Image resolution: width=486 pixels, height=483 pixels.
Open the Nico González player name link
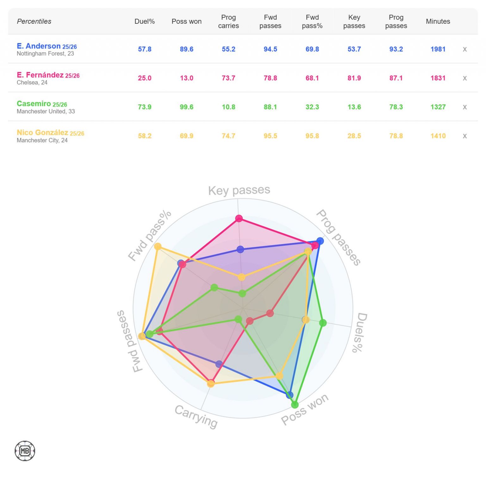[42, 133]
